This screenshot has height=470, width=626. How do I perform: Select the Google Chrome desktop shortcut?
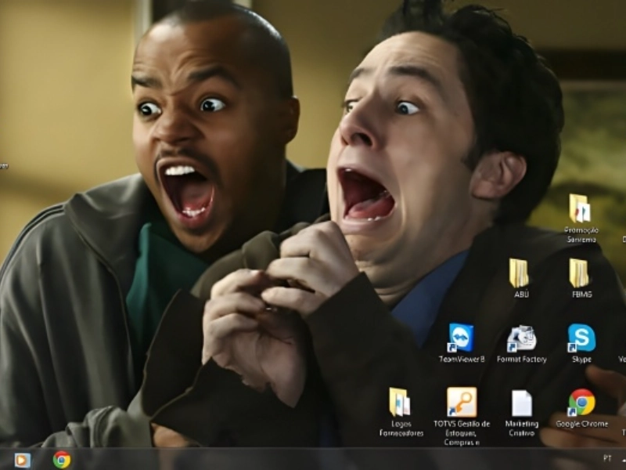click(581, 402)
